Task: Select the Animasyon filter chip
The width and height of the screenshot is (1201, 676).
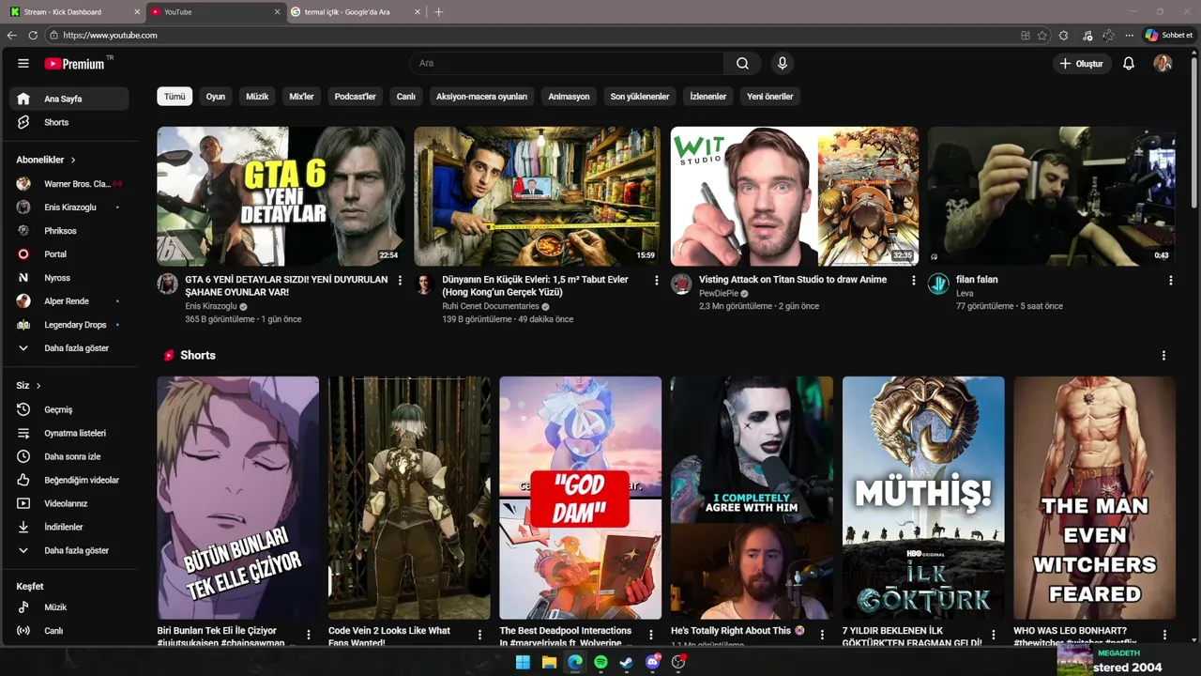Action: 570,97
